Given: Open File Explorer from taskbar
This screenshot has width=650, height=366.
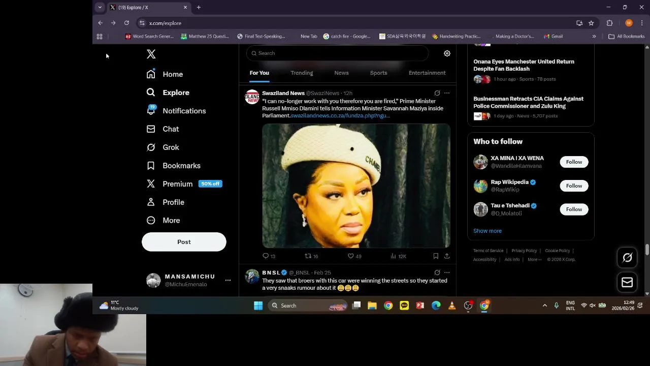Looking at the screenshot, I should tap(372, 306).
